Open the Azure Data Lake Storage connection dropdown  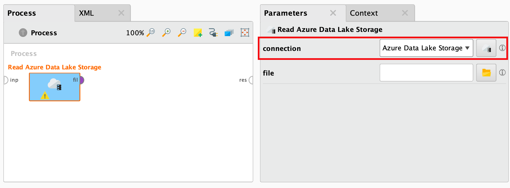tap(426, 48)
